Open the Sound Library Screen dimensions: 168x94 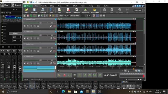(x=95, y=11)
